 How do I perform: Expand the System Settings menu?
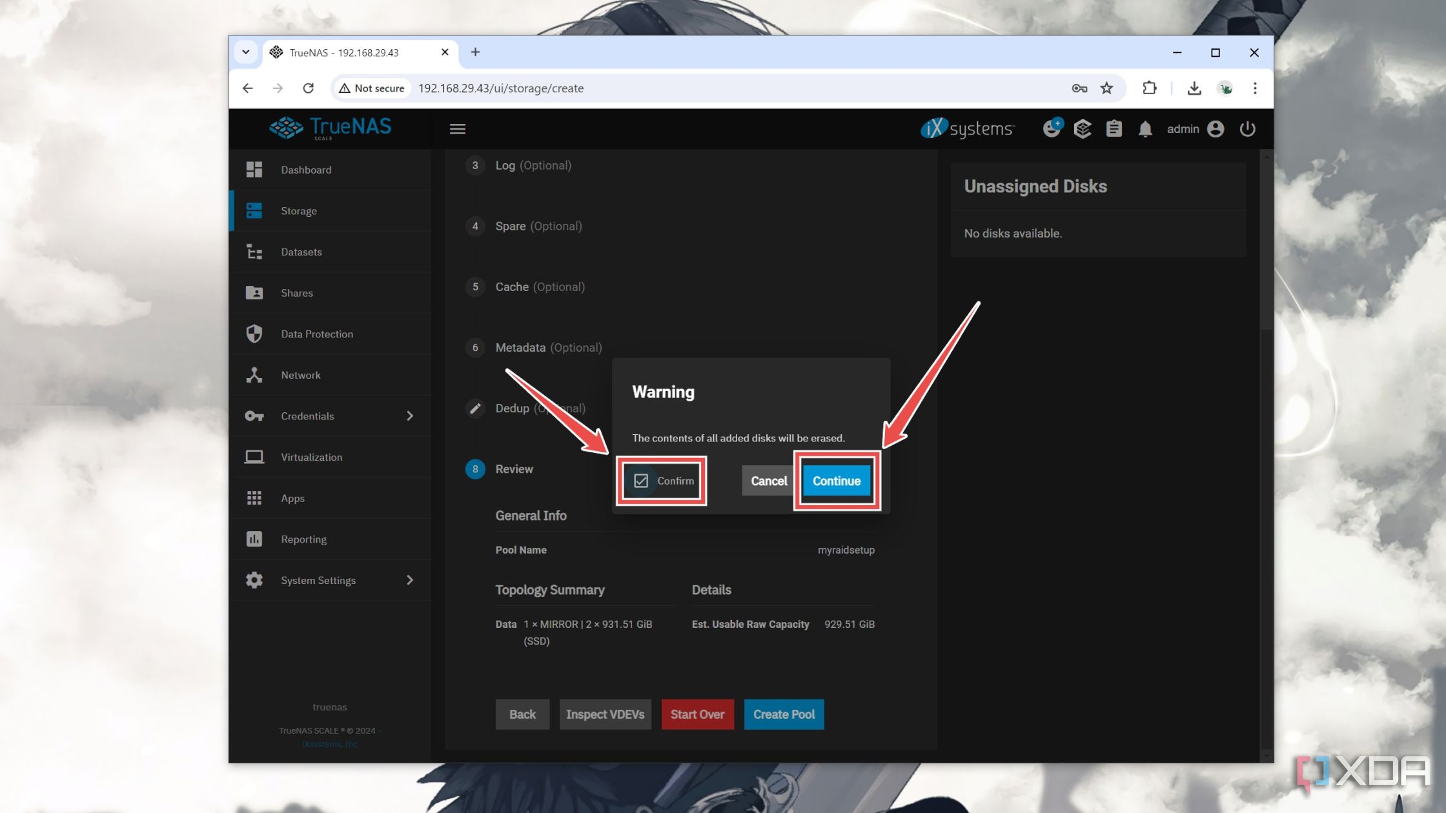tap(409, 579)
